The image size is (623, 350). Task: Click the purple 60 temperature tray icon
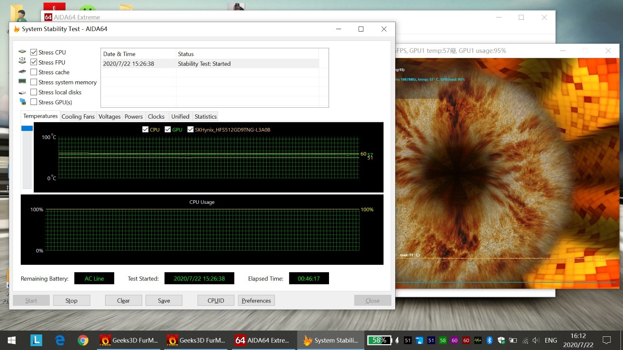(x=454, y=340)
